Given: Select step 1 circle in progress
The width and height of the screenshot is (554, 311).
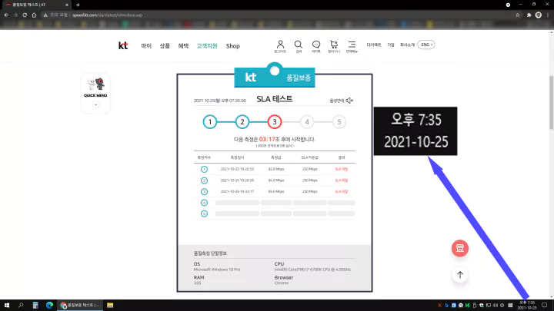Looking at the screenshot, I should pyautogui.click(x=210, y=122).
